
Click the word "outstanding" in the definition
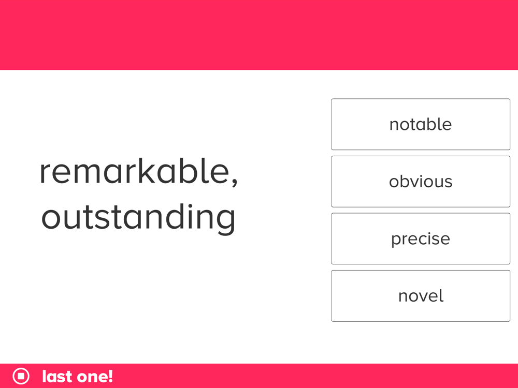point(138,218)
